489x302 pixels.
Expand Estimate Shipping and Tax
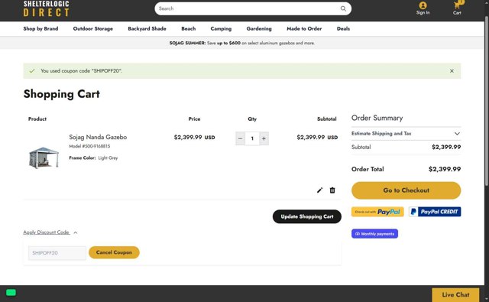click(x=406, y=134)
